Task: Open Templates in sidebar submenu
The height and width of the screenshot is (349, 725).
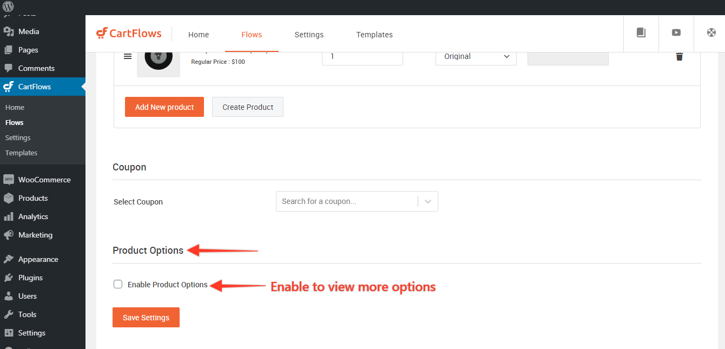Action: (x=21, y=153)
